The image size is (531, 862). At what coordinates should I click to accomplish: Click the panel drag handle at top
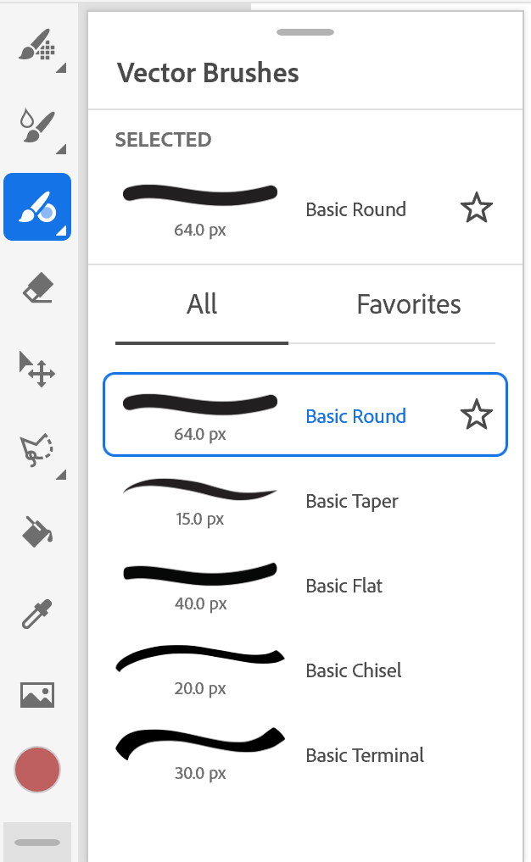305,32
